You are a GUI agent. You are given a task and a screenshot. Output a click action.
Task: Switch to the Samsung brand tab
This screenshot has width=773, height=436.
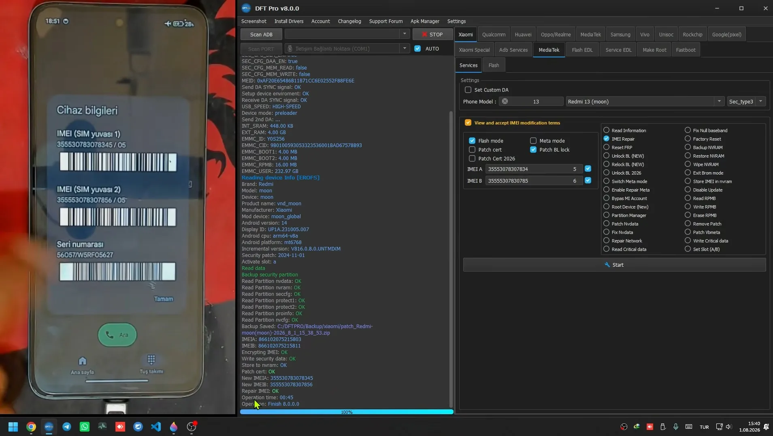620,34
